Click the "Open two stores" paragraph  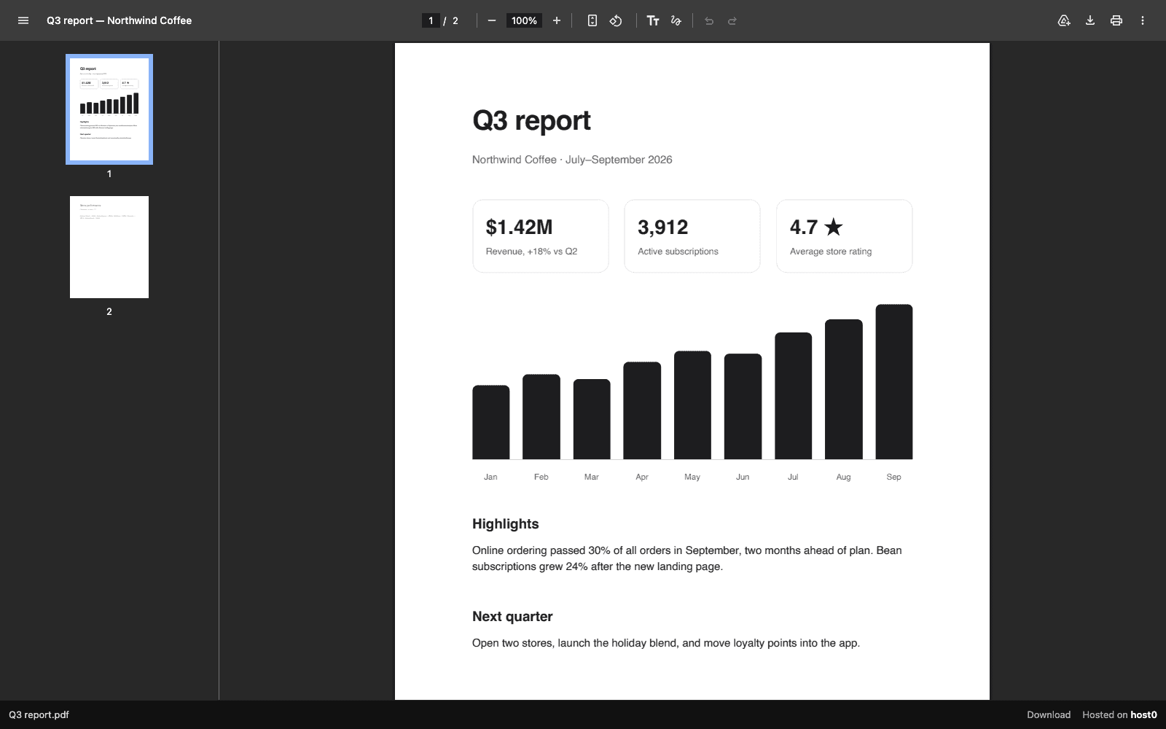tap(666, 643)
